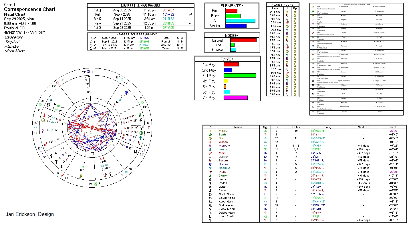Select the Sun glyph in the wheel
The width and height of the screenshot is (411, 225).
click(43, 120)
